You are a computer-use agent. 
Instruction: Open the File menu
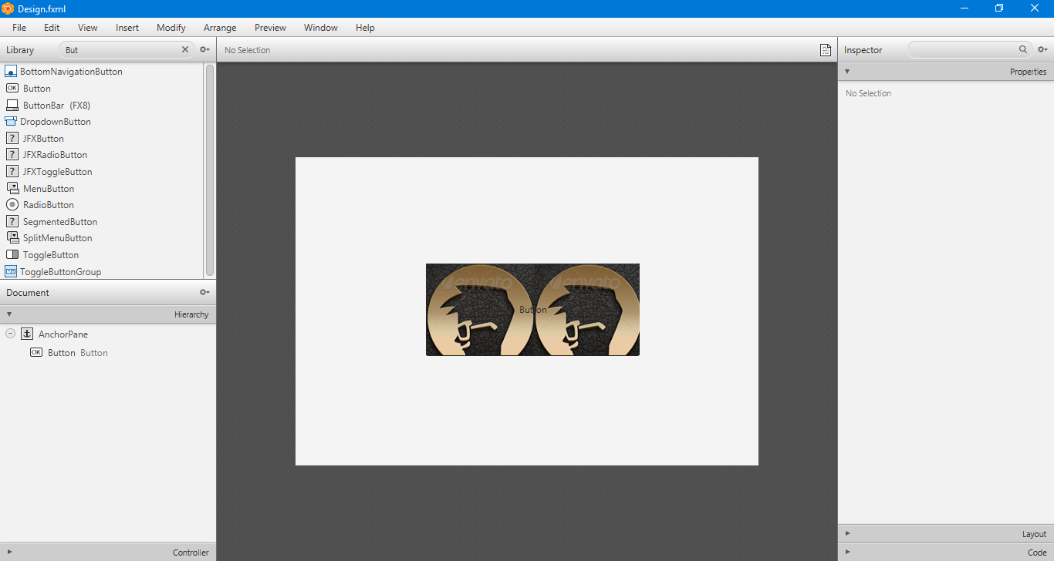pyautogui.click(x=19, y=27)
